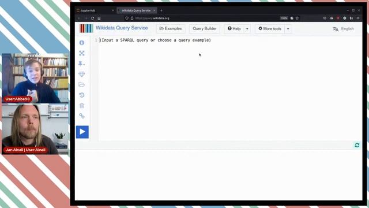Change language via English selector

click(344, 29)
